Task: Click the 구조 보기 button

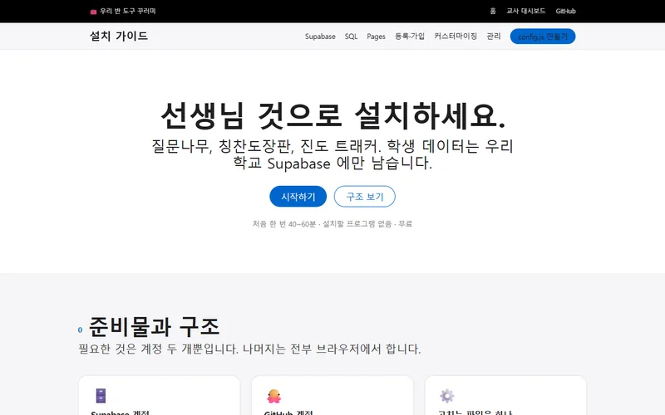Action: pyautogui.click(x=365, y=197)
